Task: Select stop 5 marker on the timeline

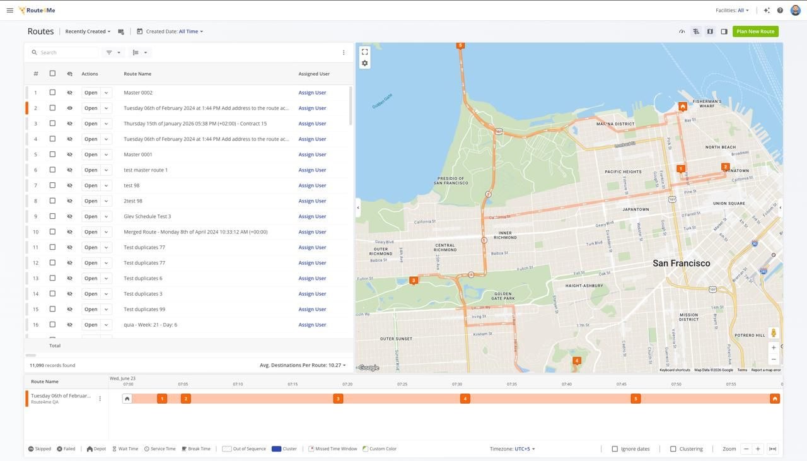Action: pos(636,399)
